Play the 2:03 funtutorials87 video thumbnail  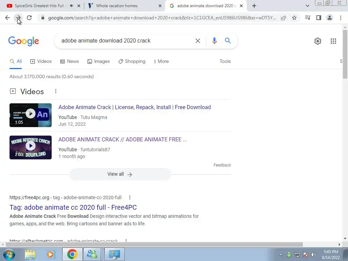click(31, 147)
